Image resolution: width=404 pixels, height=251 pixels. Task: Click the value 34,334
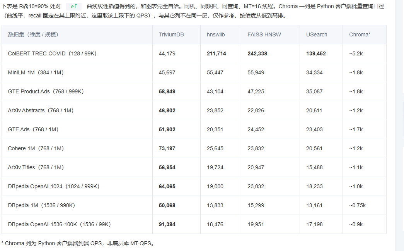point(314,72)
